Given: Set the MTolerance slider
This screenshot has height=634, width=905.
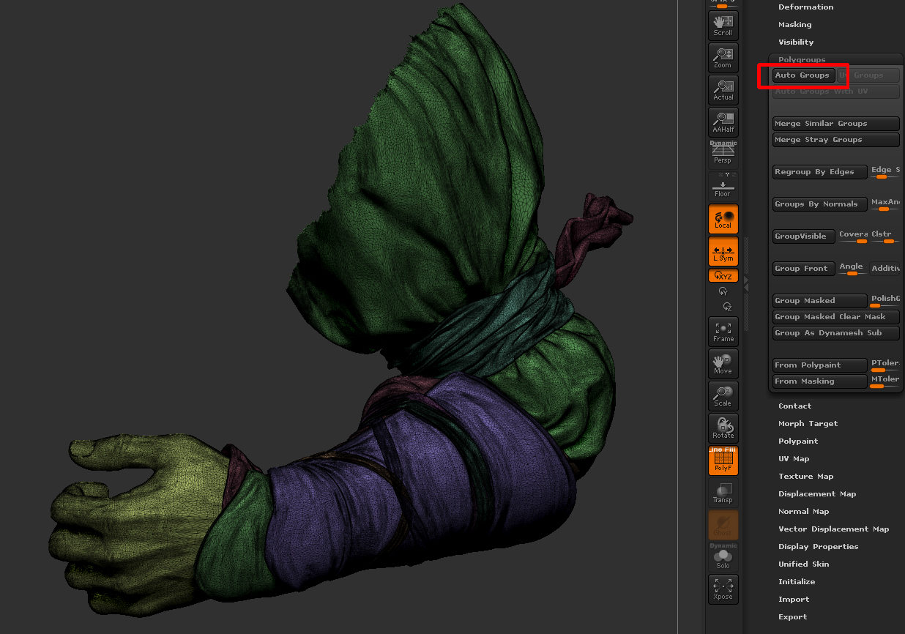Looking at the screenshot, I should [885, 381].
